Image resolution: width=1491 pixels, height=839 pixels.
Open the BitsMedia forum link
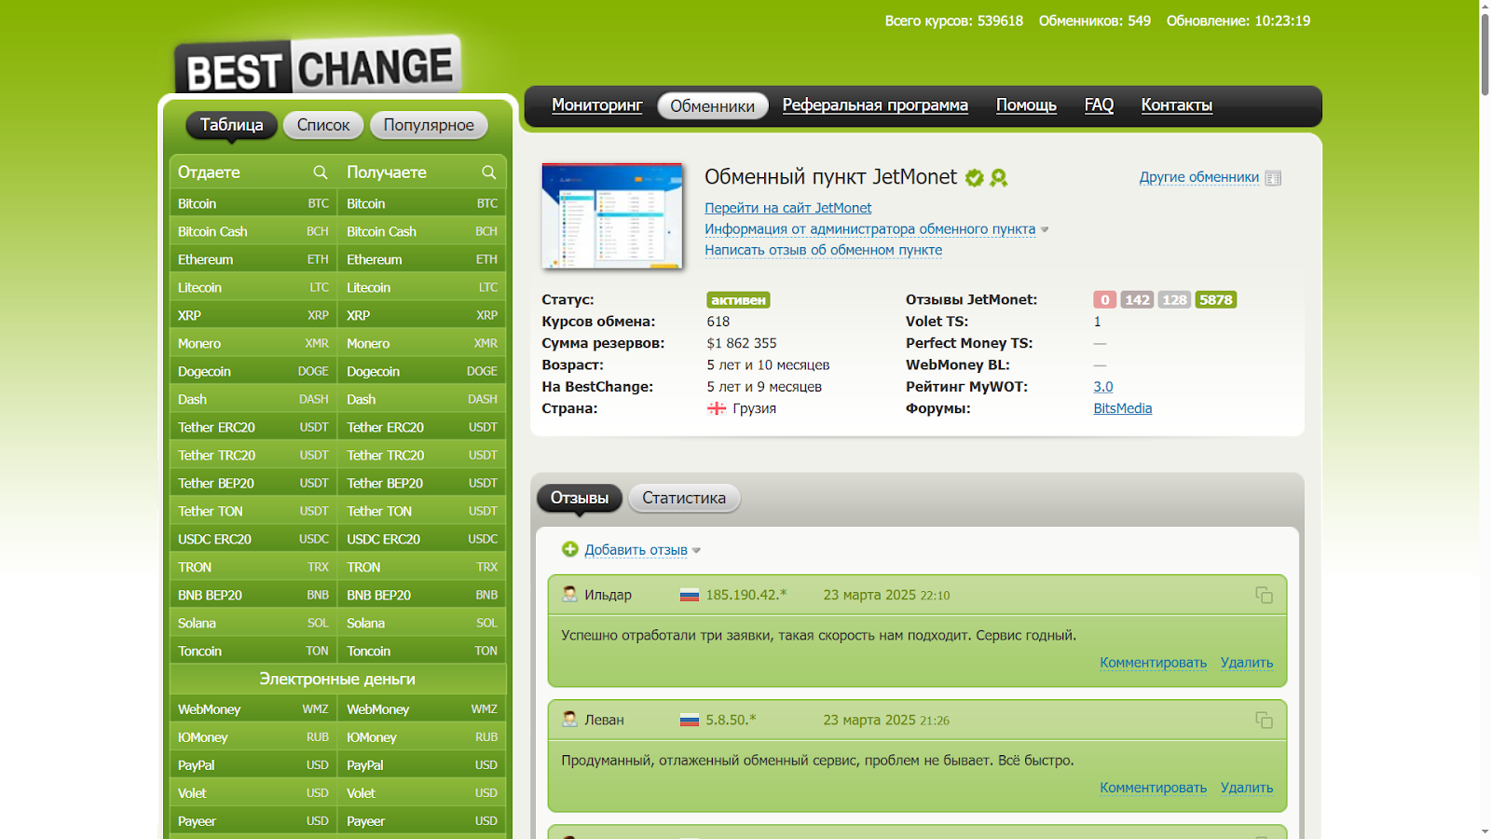(1122, 407)
